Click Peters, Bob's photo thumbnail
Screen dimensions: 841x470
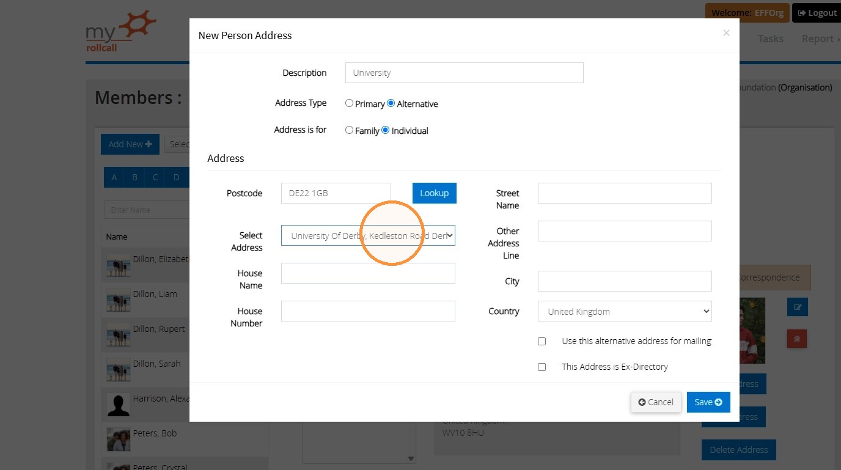pos(119,439)
